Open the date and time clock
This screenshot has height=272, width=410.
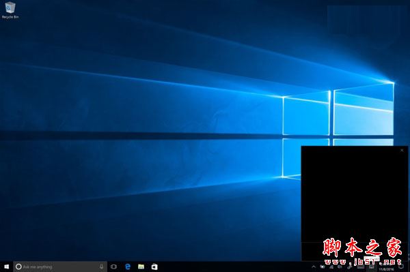pos(386,267)
